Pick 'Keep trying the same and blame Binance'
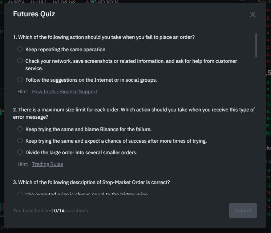This screenshot has height=233, width=271. pos(20,129)
